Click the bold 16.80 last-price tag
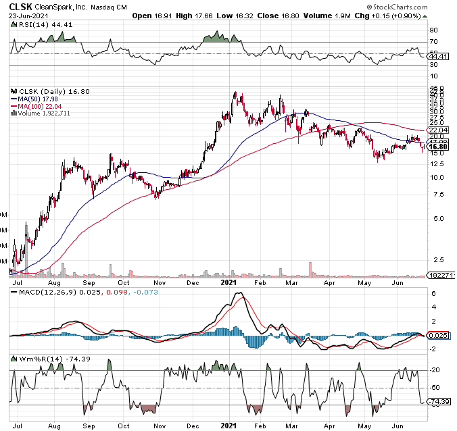The width and height of the screenshot is (457, 431). [439, 147]
